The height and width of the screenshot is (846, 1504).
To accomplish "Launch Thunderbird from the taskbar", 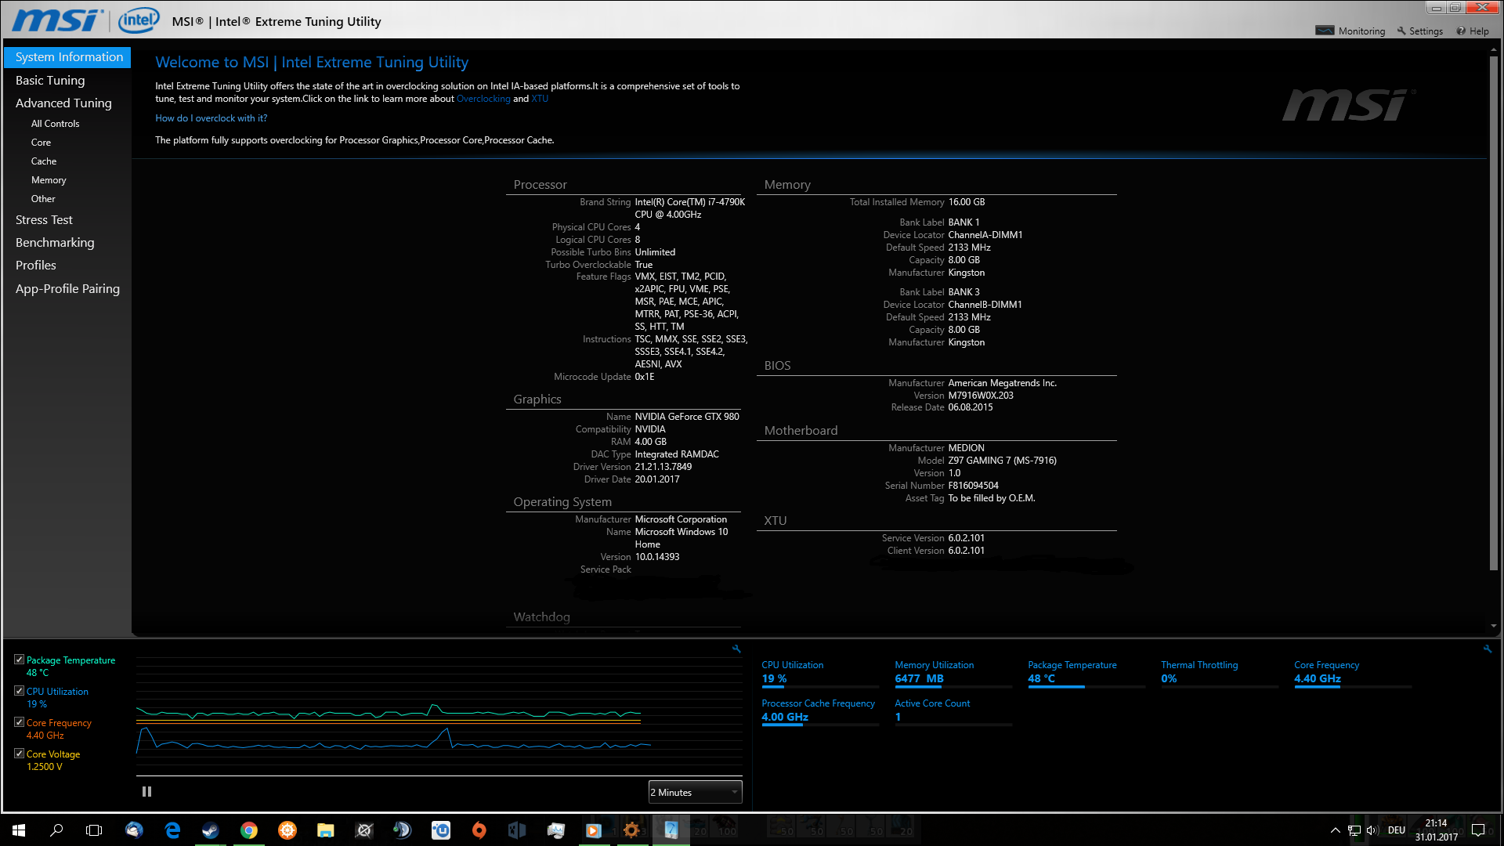I will [x=134, y=830].
